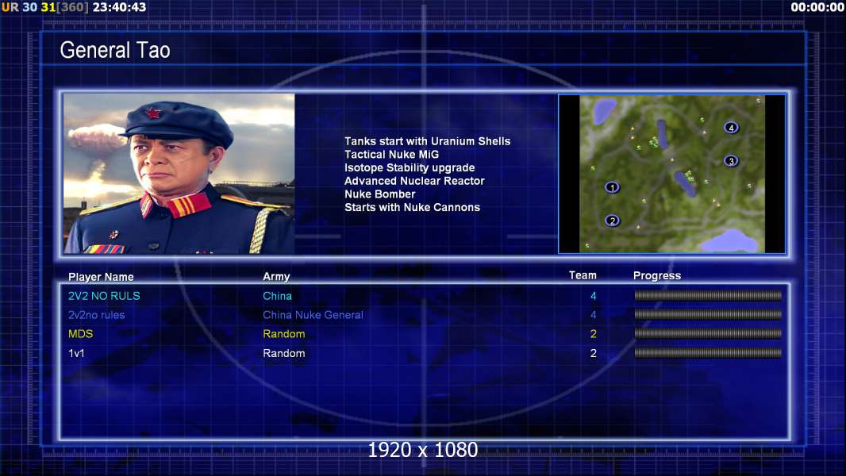
Task: Click the Random army for 1v1
Action: point(284,353)
